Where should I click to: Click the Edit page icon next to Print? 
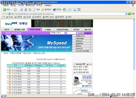pos(79,10)
